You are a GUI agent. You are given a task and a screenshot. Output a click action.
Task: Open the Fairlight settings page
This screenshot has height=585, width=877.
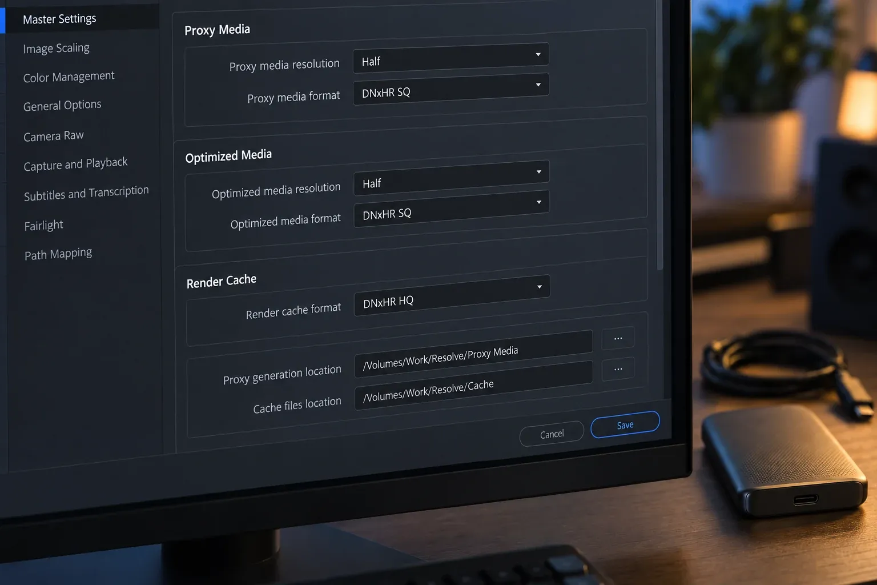pyautogui.click(x=43, y=225)
